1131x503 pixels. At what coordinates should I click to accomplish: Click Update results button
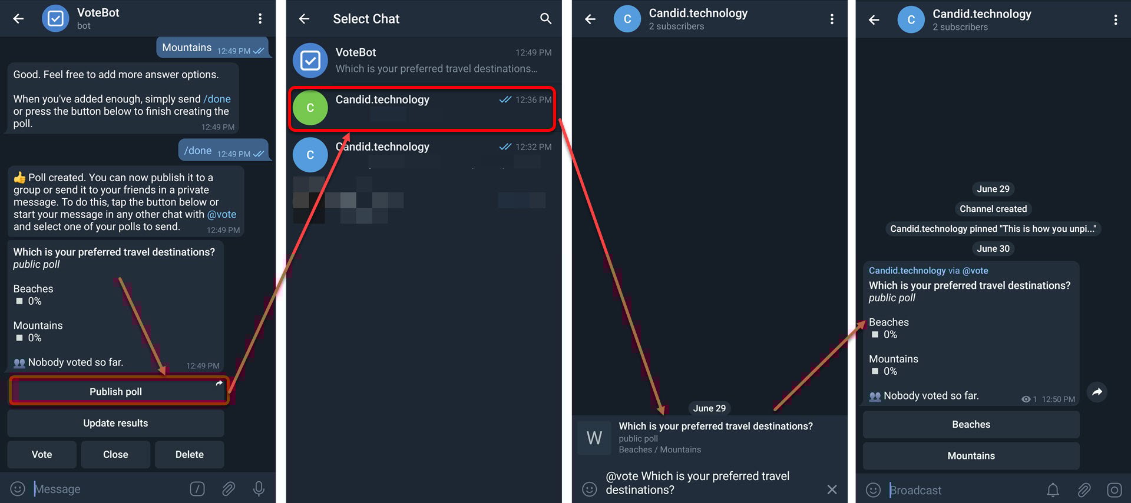point(115,423)
